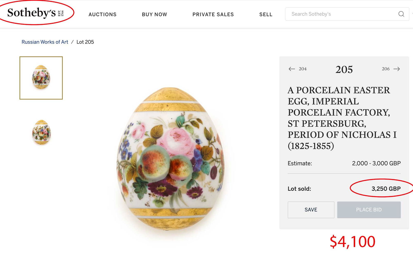The width and height of the screenshot is (413, 260).
Task: Click the PLACE BID button
Action: click(x=369, y=210)
